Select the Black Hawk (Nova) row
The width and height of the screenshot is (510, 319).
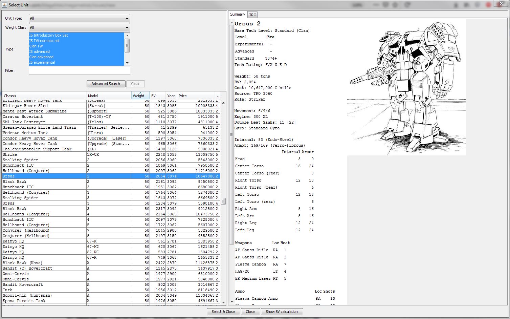click(111, 263)
